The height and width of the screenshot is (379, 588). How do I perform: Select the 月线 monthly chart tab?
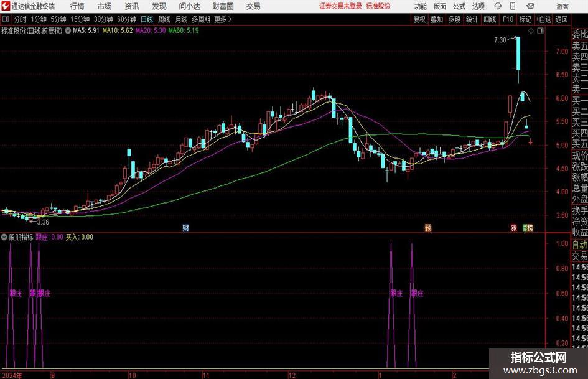click(x=182, y=19)
